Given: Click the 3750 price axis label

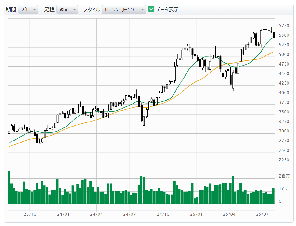Looking at the screenshot, I should pyautogui.click(x=284, y=102).
